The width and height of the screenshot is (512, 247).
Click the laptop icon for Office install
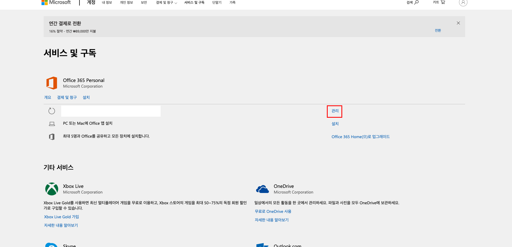pyautogui.click(x=52, y=124)
